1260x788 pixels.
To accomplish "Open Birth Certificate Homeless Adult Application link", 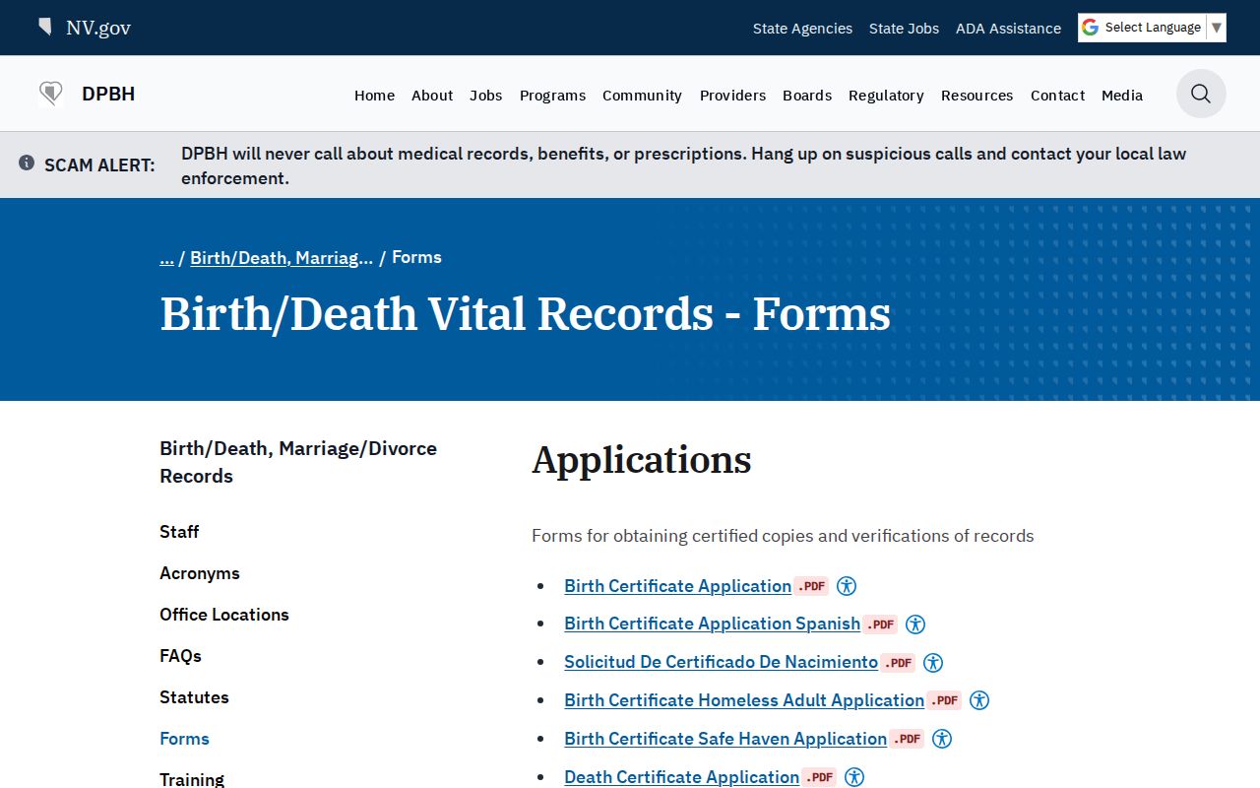I will pyautogui.click(x=744, y=700).
